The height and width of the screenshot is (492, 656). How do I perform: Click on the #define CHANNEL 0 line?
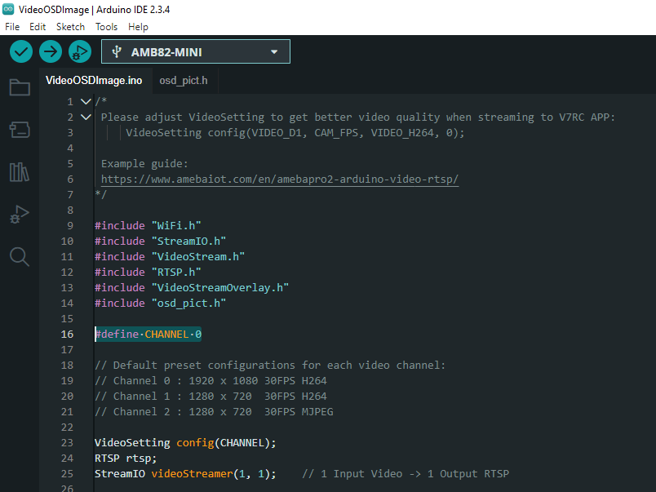click(148, 335)
